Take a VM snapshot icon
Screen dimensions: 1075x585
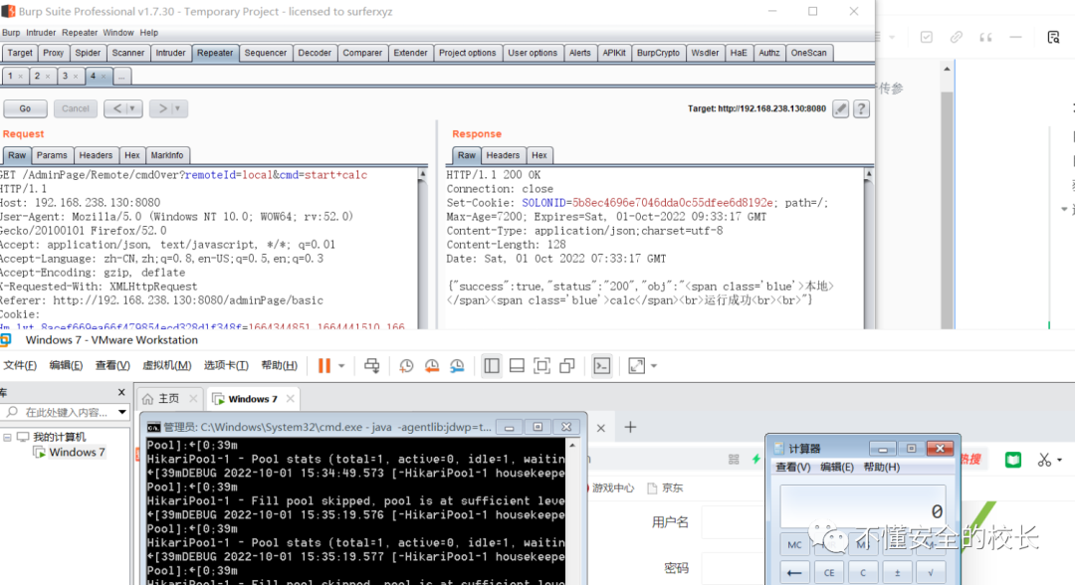[x=406, y=366]
